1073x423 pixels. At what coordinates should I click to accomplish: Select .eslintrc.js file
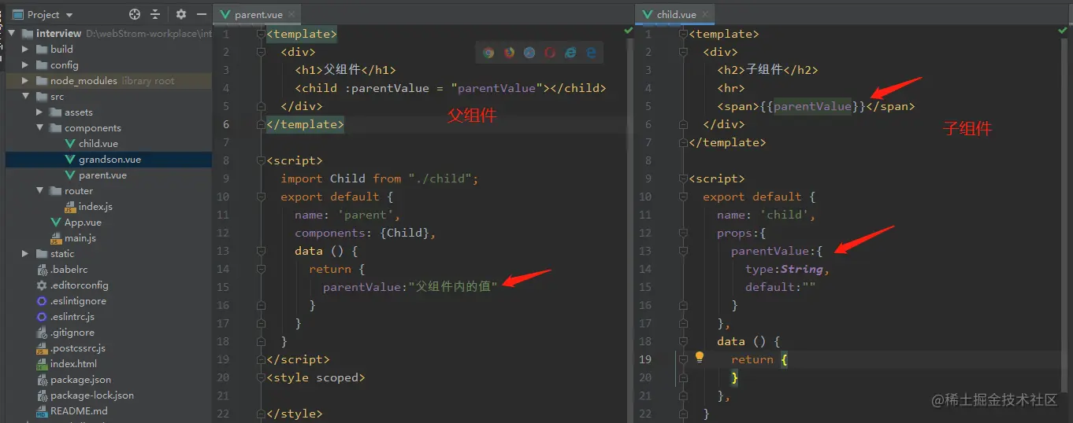(x=72, y=316)
